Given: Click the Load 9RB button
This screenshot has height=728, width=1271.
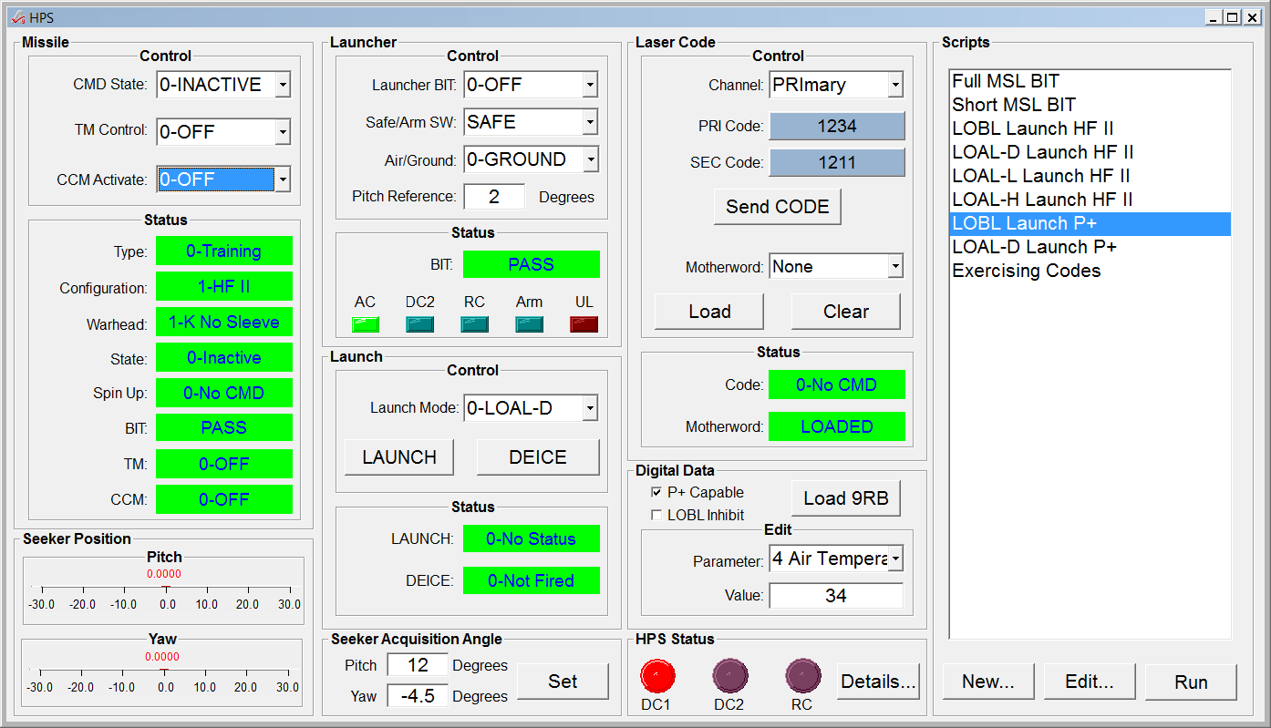Looking at the screenshot, I should (x=846, y=498).
